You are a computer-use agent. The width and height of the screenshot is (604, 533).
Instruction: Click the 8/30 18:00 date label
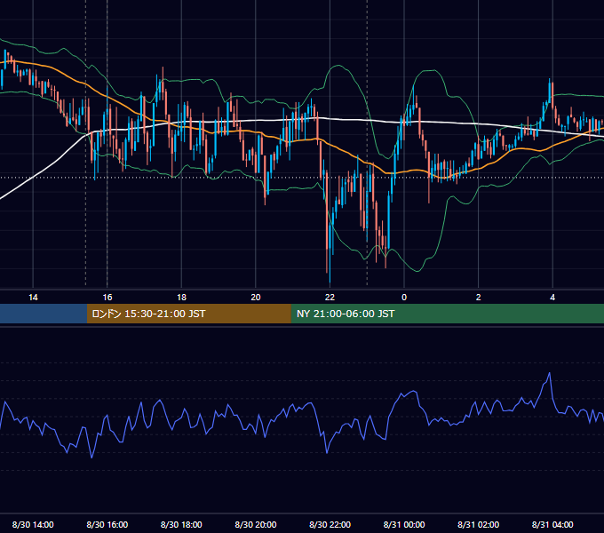[181, 524]
